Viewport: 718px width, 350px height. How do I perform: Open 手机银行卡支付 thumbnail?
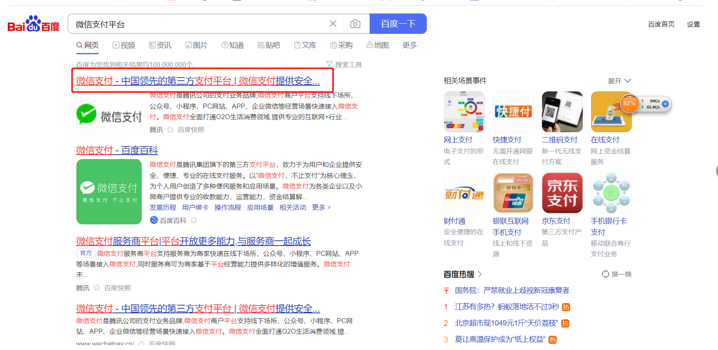611,193
